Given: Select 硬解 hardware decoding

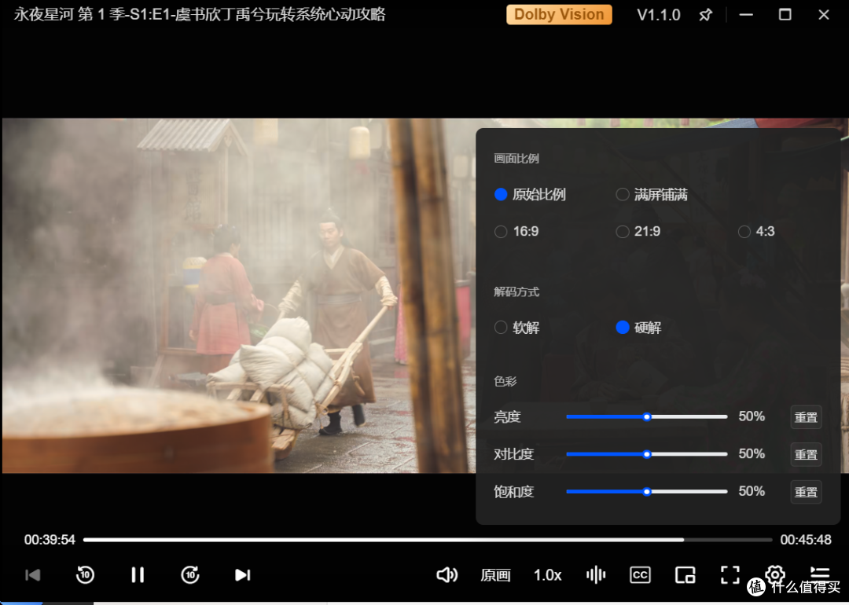Looking at the screenshot, I should (639, 328).
